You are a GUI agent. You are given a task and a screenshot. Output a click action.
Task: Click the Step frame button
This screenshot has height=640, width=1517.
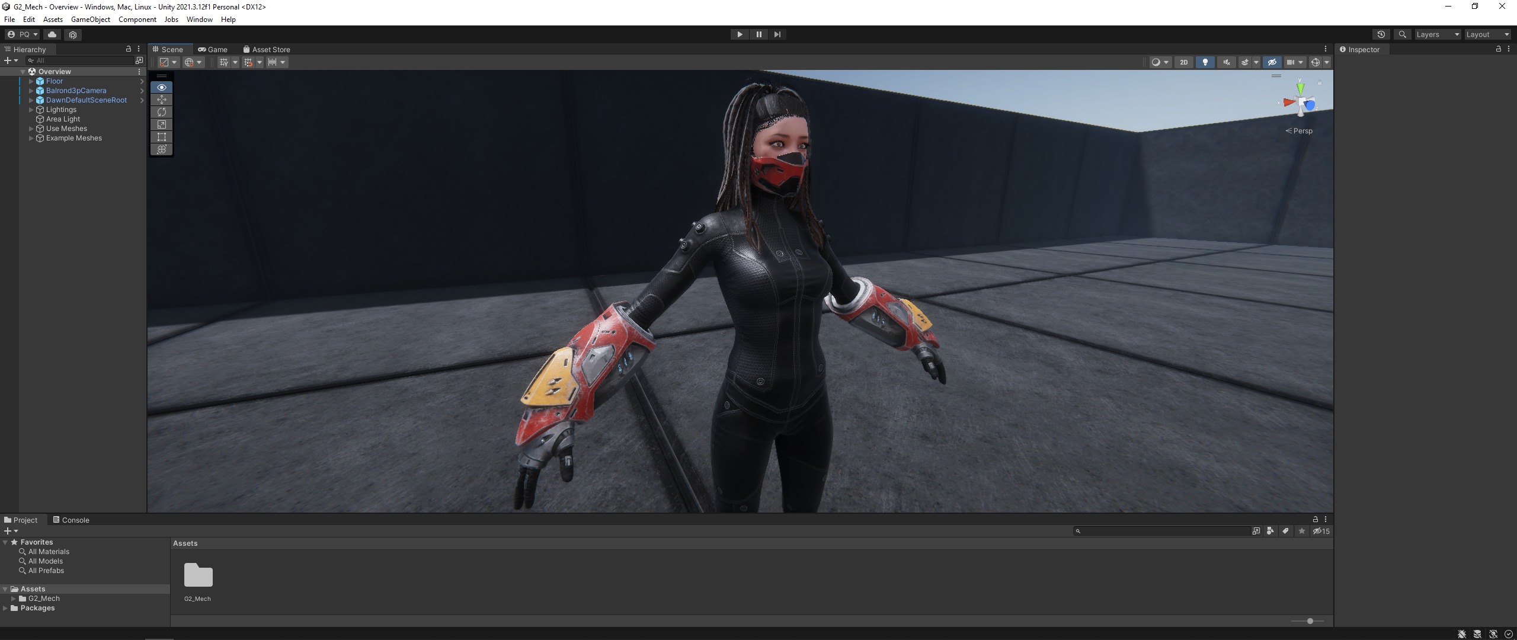tap(777, 34)
